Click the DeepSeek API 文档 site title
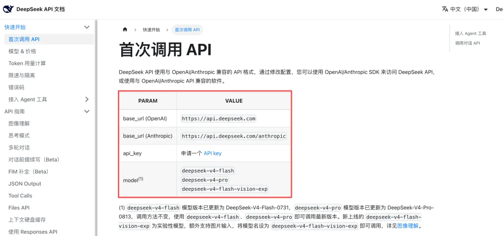The height and width of the screenshot is (236, 503). click(x=41, y=9)
